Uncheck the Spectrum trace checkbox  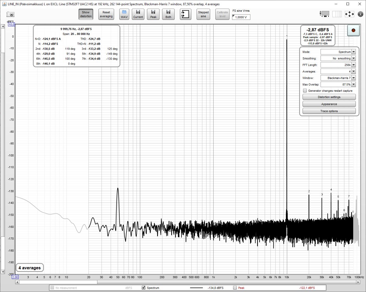tap(144, 288)
